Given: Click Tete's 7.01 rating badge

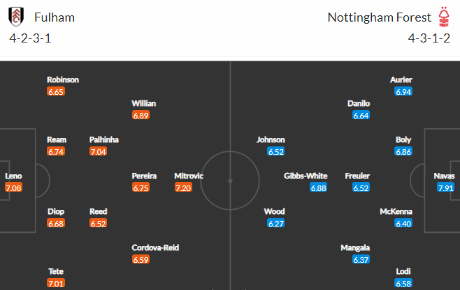Looking at the screenshot, I should coord(56,283).
